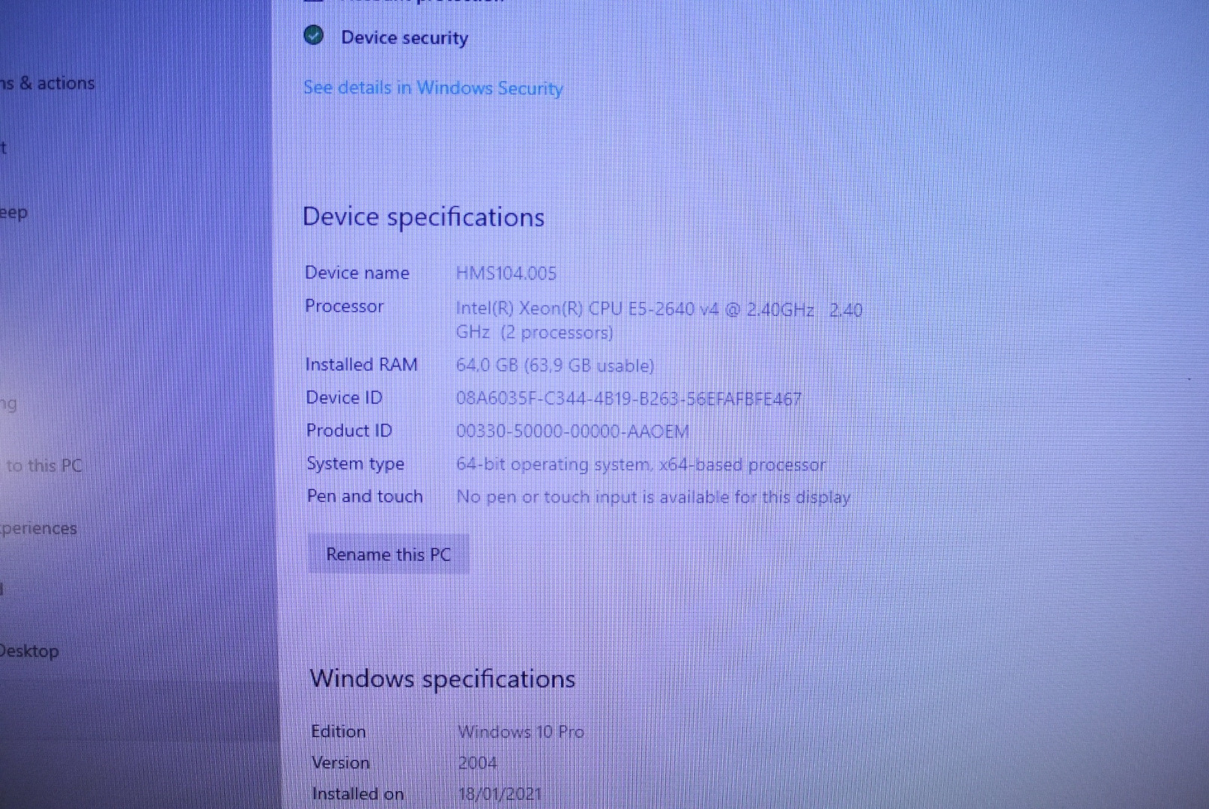Viewport: 1209px width, 809px height.
Task: Click the Windows specifications heading
Action: tap(442, 679)
